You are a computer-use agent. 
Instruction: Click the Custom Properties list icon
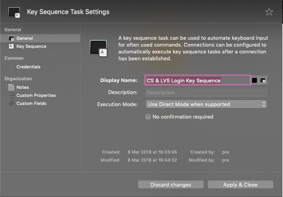(11, 95)
